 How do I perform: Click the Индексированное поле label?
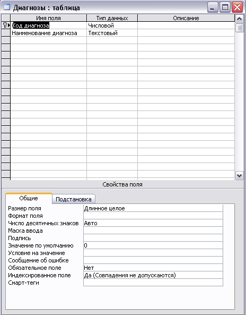pyautogui.click(x=39, y=275)
